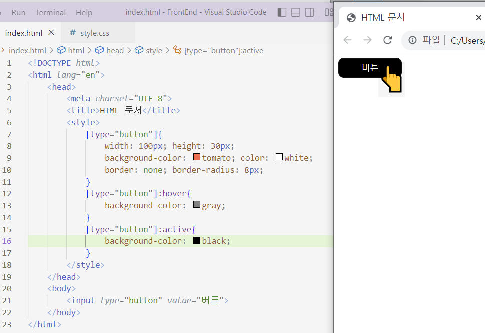Select the [type="button"]:active breadcrumb item
Image resolution: width=485 pixels, height=333 pixels.
point(224,50)
